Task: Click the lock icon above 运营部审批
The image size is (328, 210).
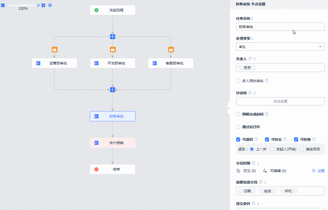Action: pyautogui.click(x=54, y=50)
